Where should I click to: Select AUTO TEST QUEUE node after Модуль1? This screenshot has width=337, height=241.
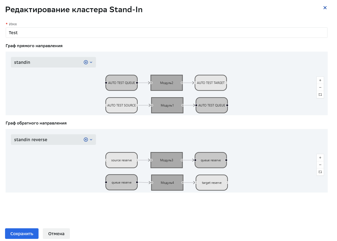(x=212, y=105)
